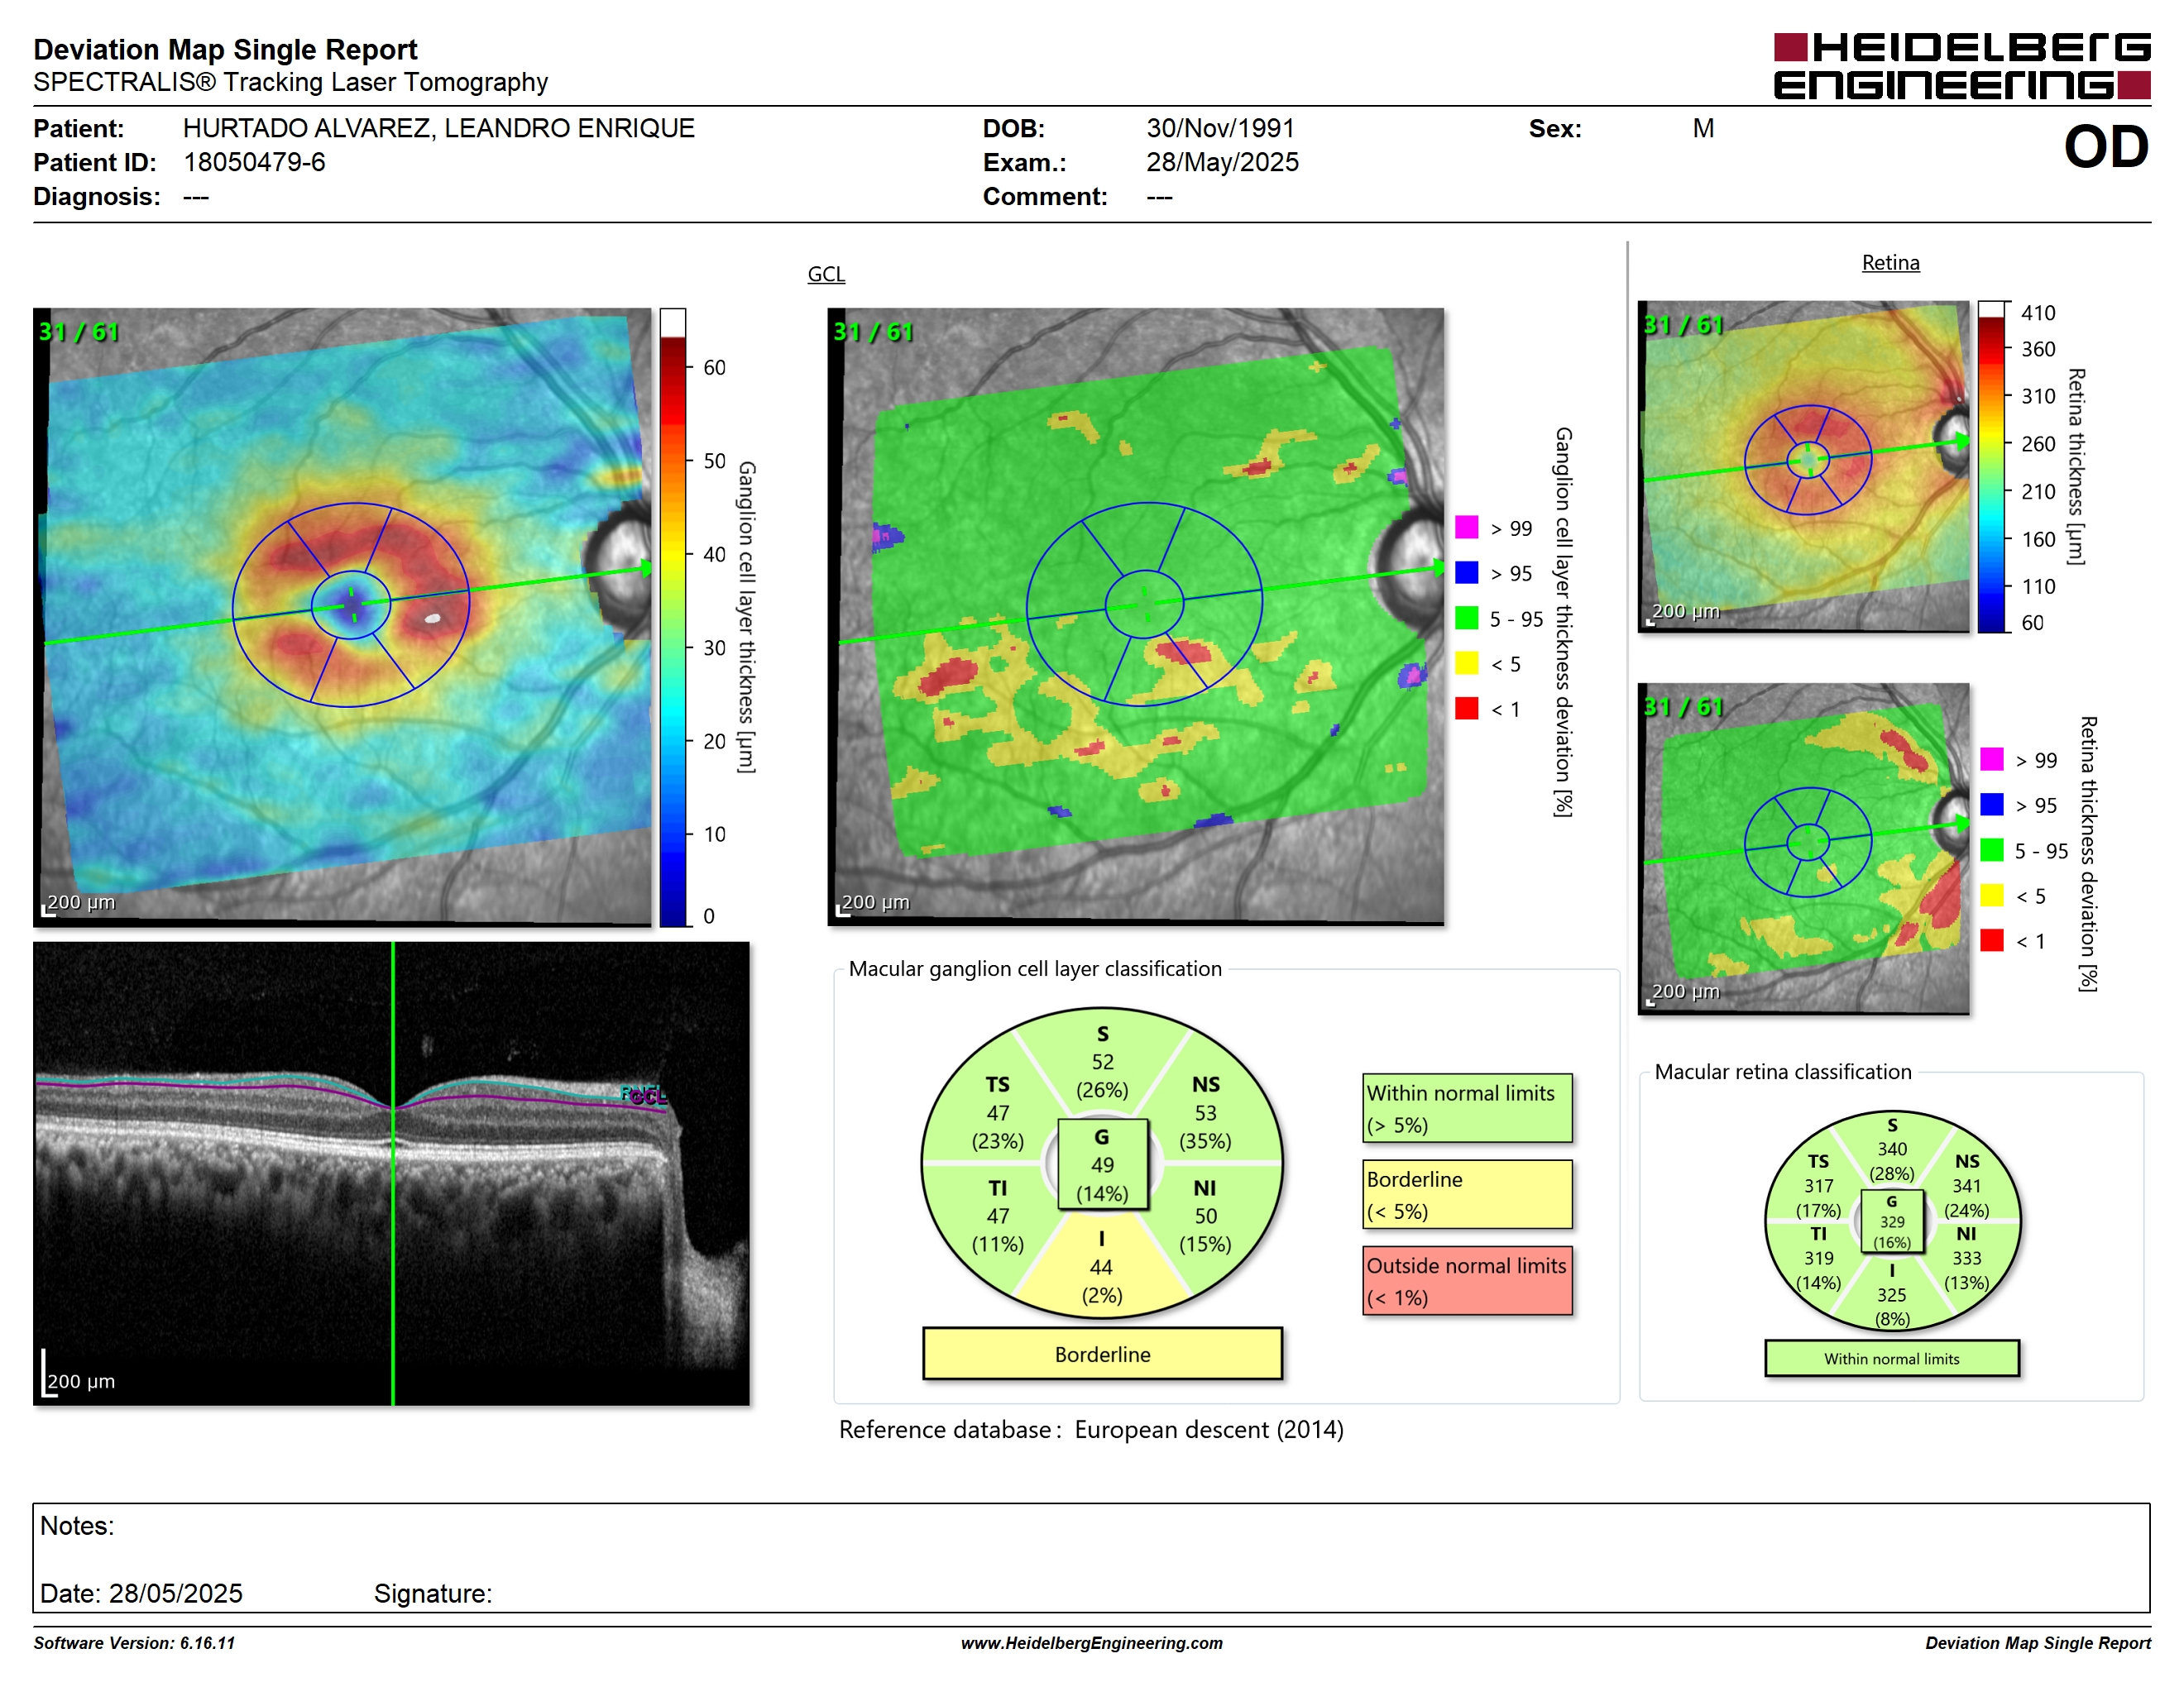Click the Within normal limits (> 5%) legend box

tap(1467, 1108)
